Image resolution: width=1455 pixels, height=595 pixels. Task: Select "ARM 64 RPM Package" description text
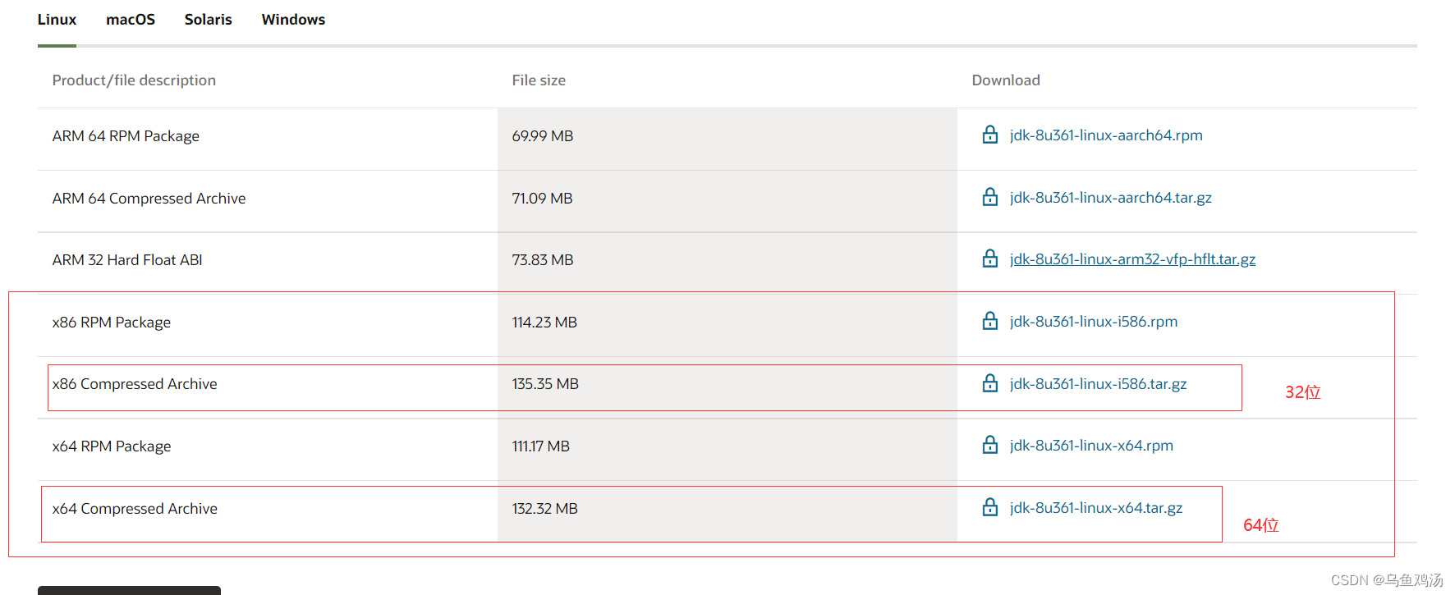pos(126,136)
